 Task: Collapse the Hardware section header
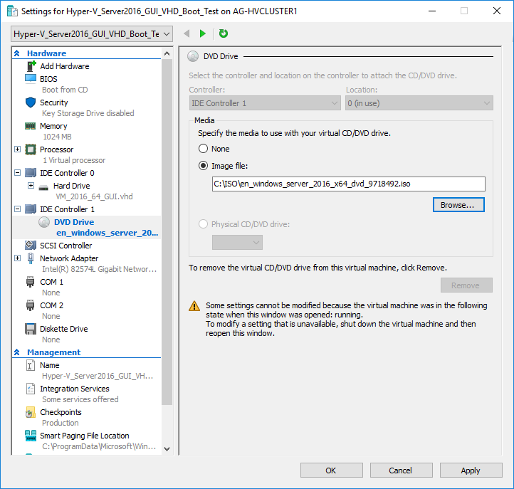pos(17,53)
